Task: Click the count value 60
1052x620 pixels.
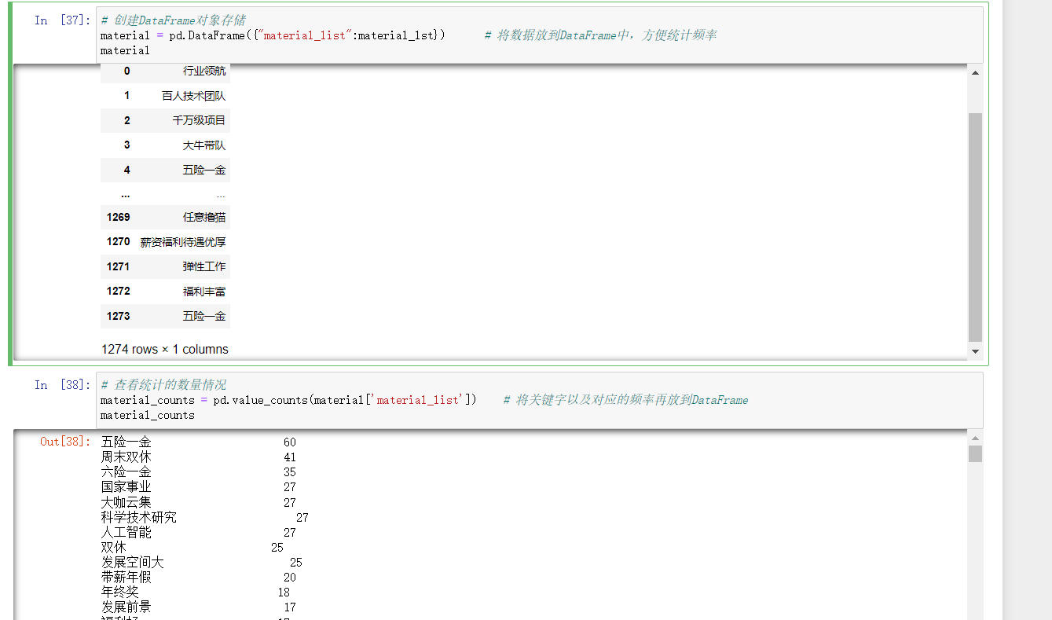Action: 290,442
